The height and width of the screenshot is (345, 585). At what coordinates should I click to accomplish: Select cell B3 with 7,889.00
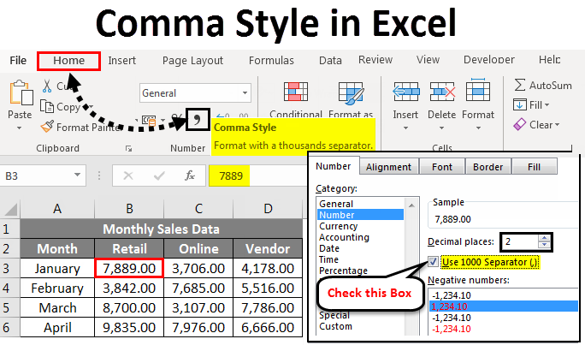click(129, 268)
